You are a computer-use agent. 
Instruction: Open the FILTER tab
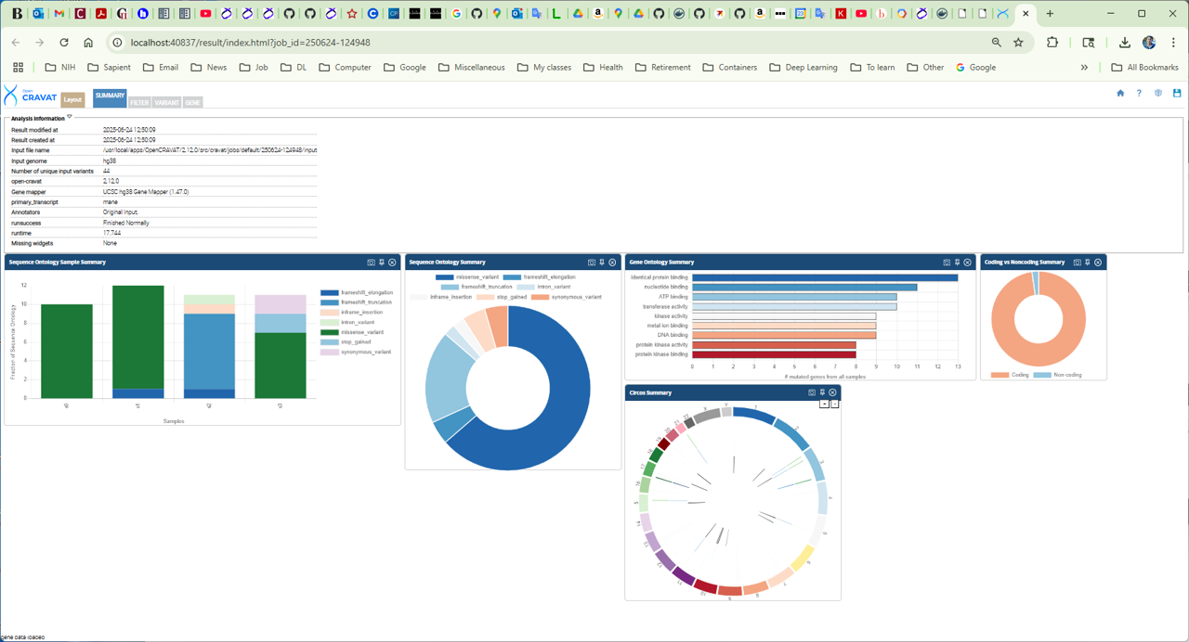139,102
